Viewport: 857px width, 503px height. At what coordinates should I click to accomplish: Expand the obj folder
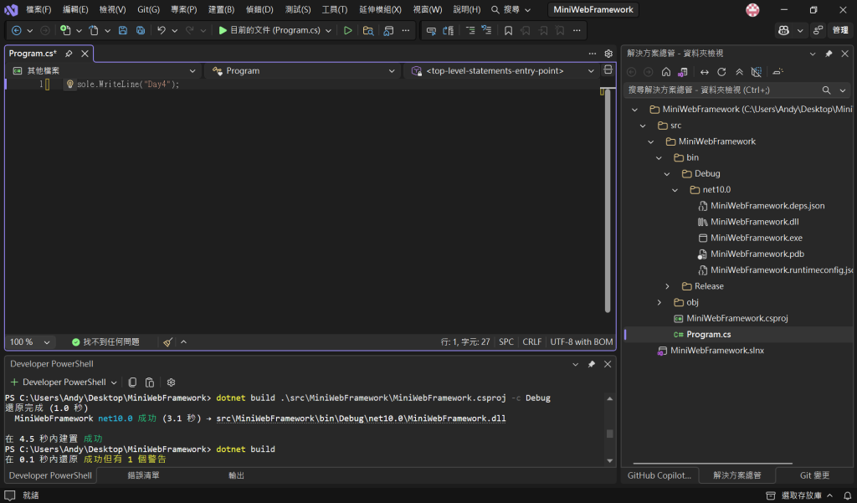tap(659, 302)
